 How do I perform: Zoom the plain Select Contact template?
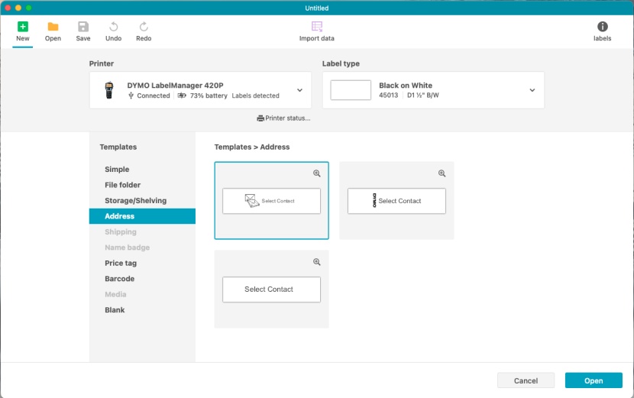pos(317,262)
